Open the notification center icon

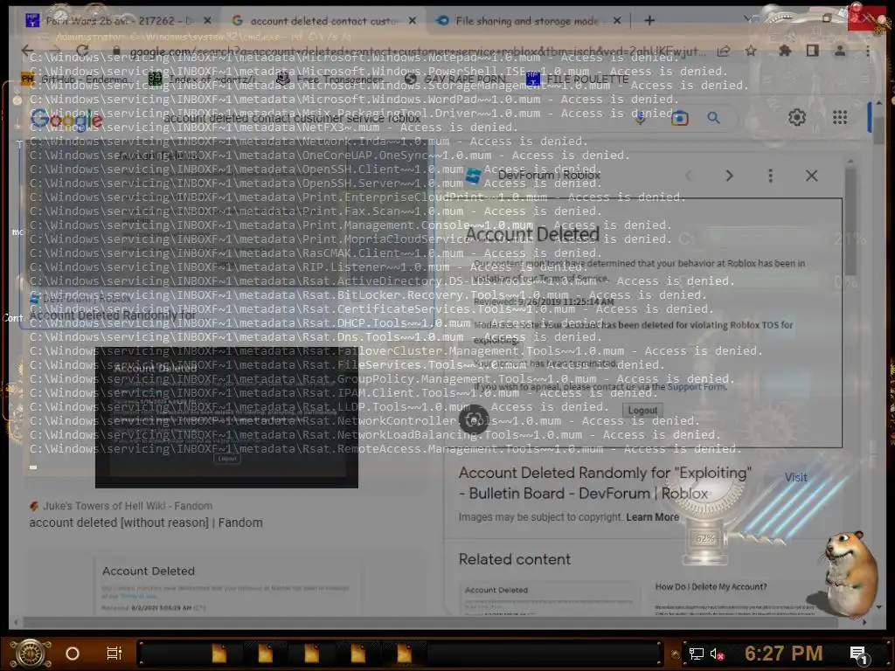click(858, 654)
